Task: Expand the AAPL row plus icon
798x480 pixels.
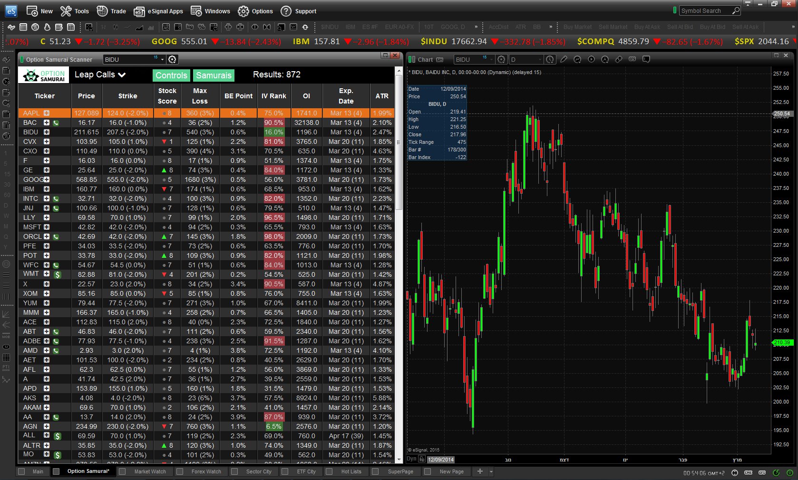Action: click(x=47, y=113)
